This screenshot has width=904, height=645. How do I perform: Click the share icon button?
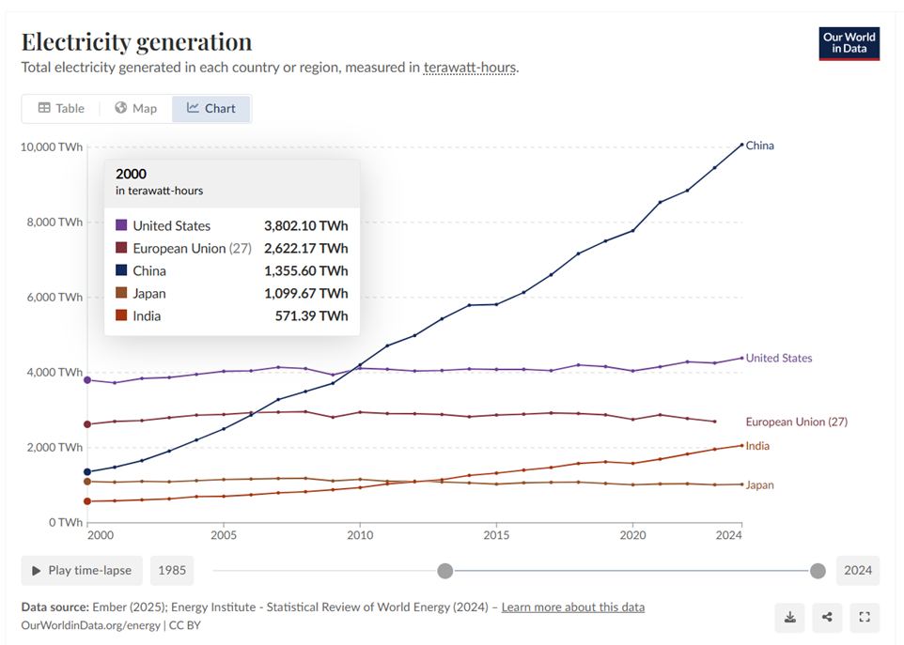pyautogui.click(x=827, y=618)
